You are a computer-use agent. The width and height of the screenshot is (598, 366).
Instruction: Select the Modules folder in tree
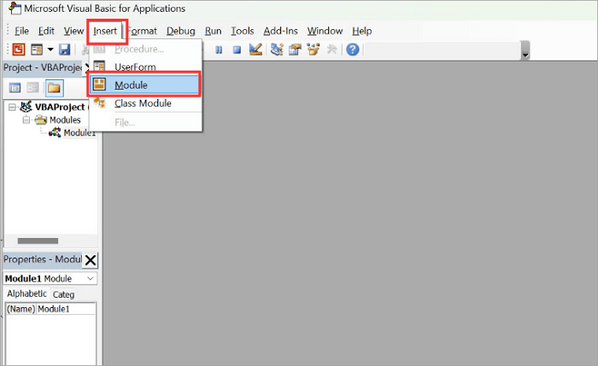pos(65,120)
